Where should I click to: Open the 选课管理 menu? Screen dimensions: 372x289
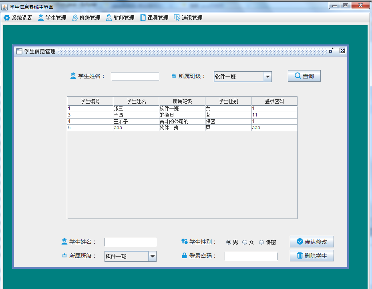coord(188,18)
